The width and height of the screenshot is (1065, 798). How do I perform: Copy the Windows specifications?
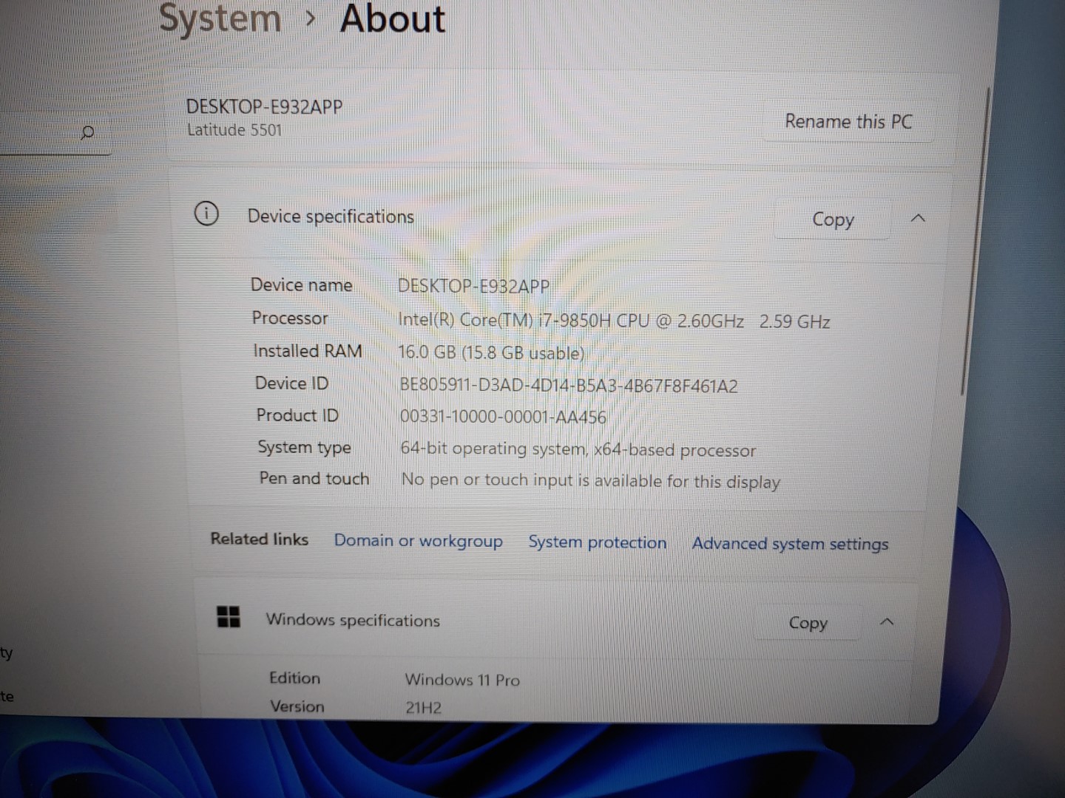[808, 623]
